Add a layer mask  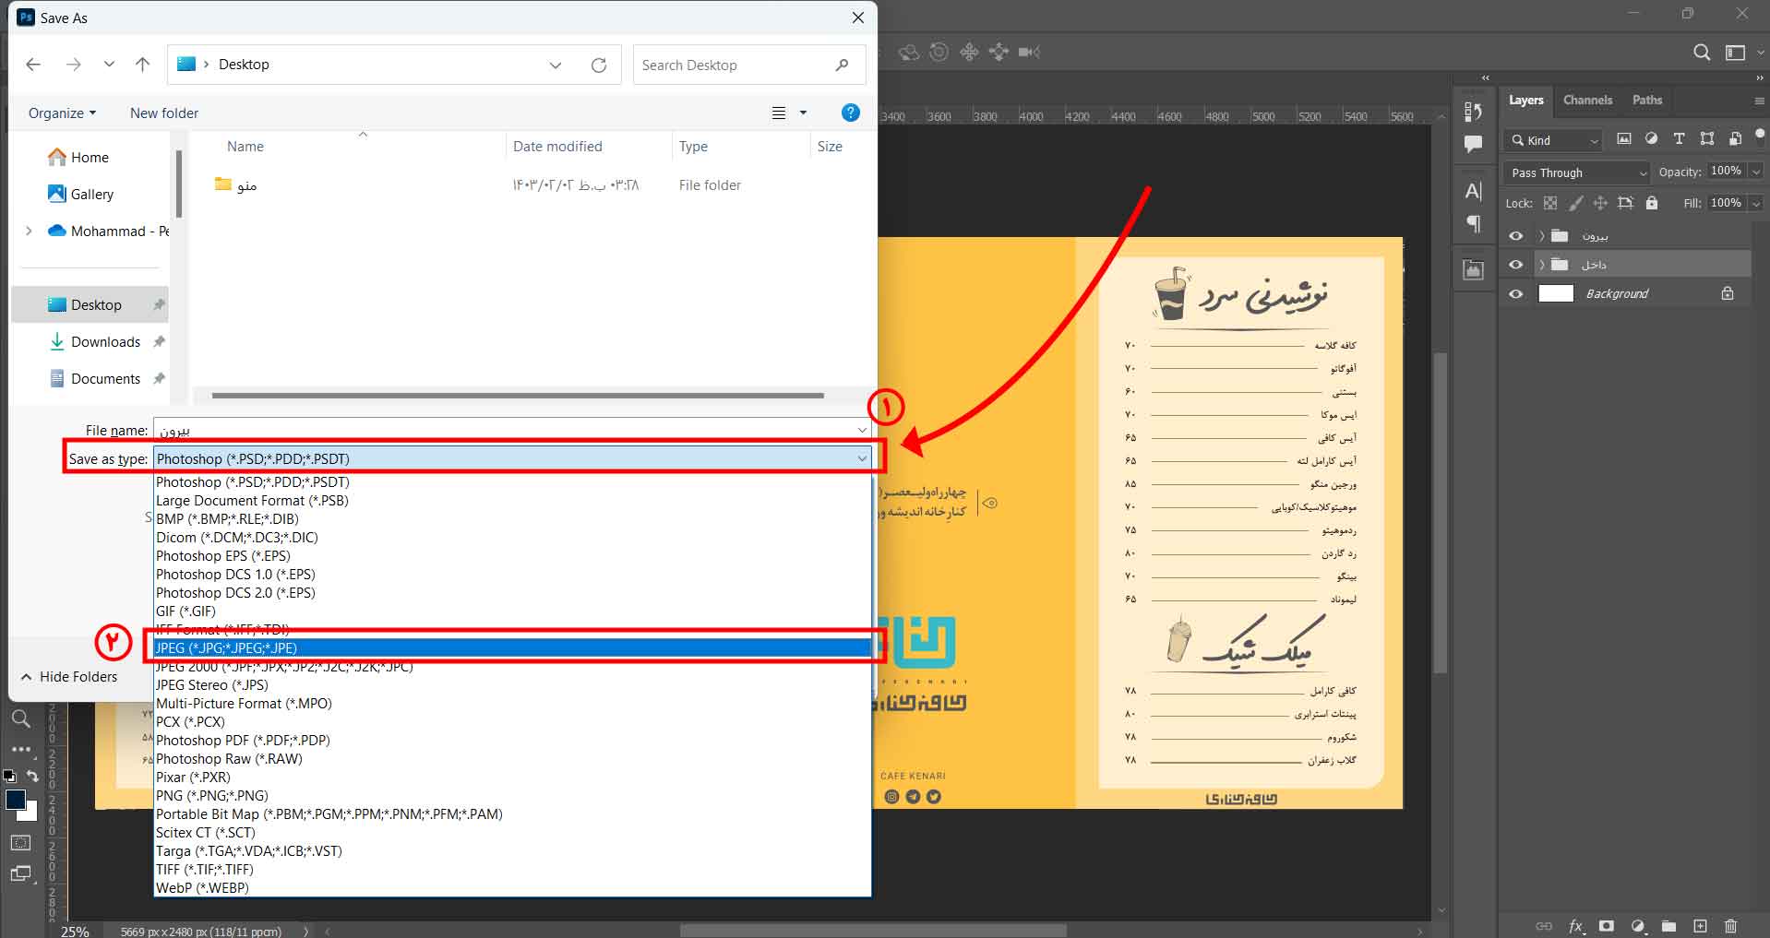[1607, 926]
